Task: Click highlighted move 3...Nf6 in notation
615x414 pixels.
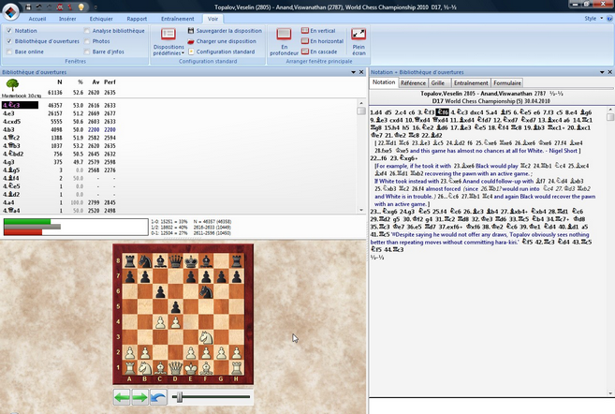Action: (442, 112)
